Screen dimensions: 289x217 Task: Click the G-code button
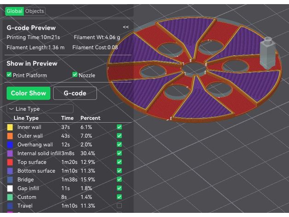75,93
